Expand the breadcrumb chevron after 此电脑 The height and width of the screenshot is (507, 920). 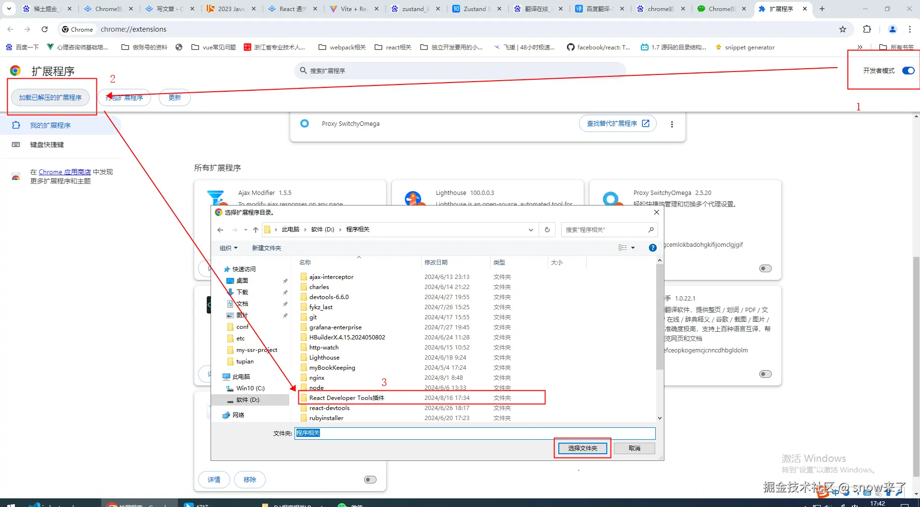305,230
